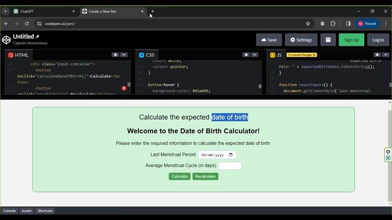
Task: Toggle browser side panel icon
Action: click(x=349, y=24)
